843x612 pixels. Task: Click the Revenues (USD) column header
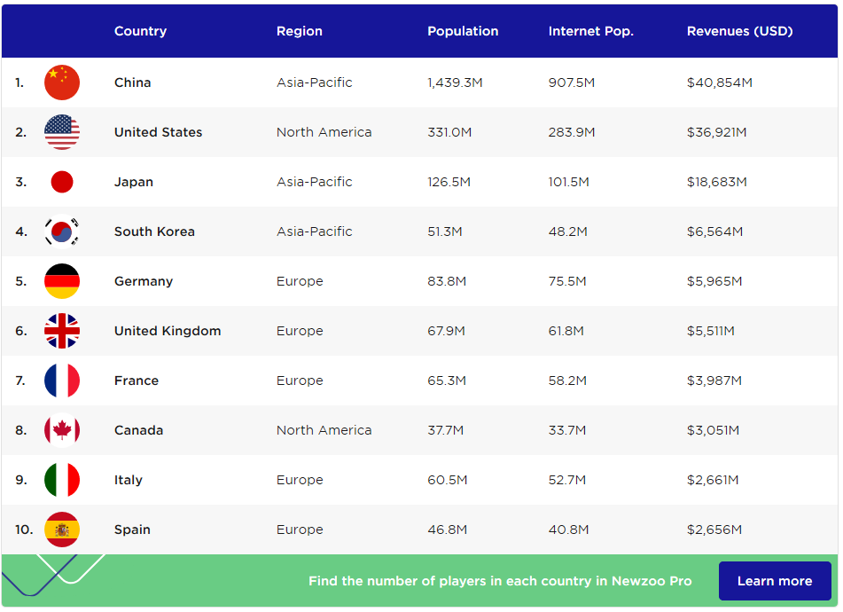click(x=739, y=31)
